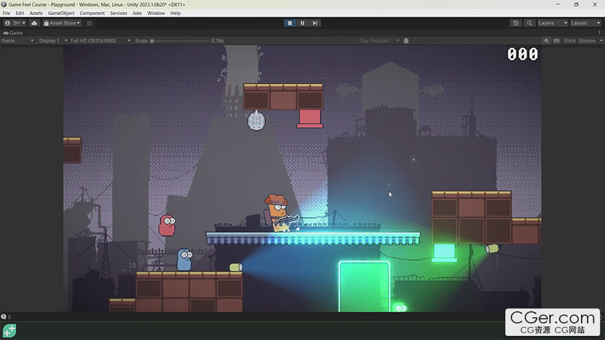Click the green plus icon bottom left

[x=9, y=330]
